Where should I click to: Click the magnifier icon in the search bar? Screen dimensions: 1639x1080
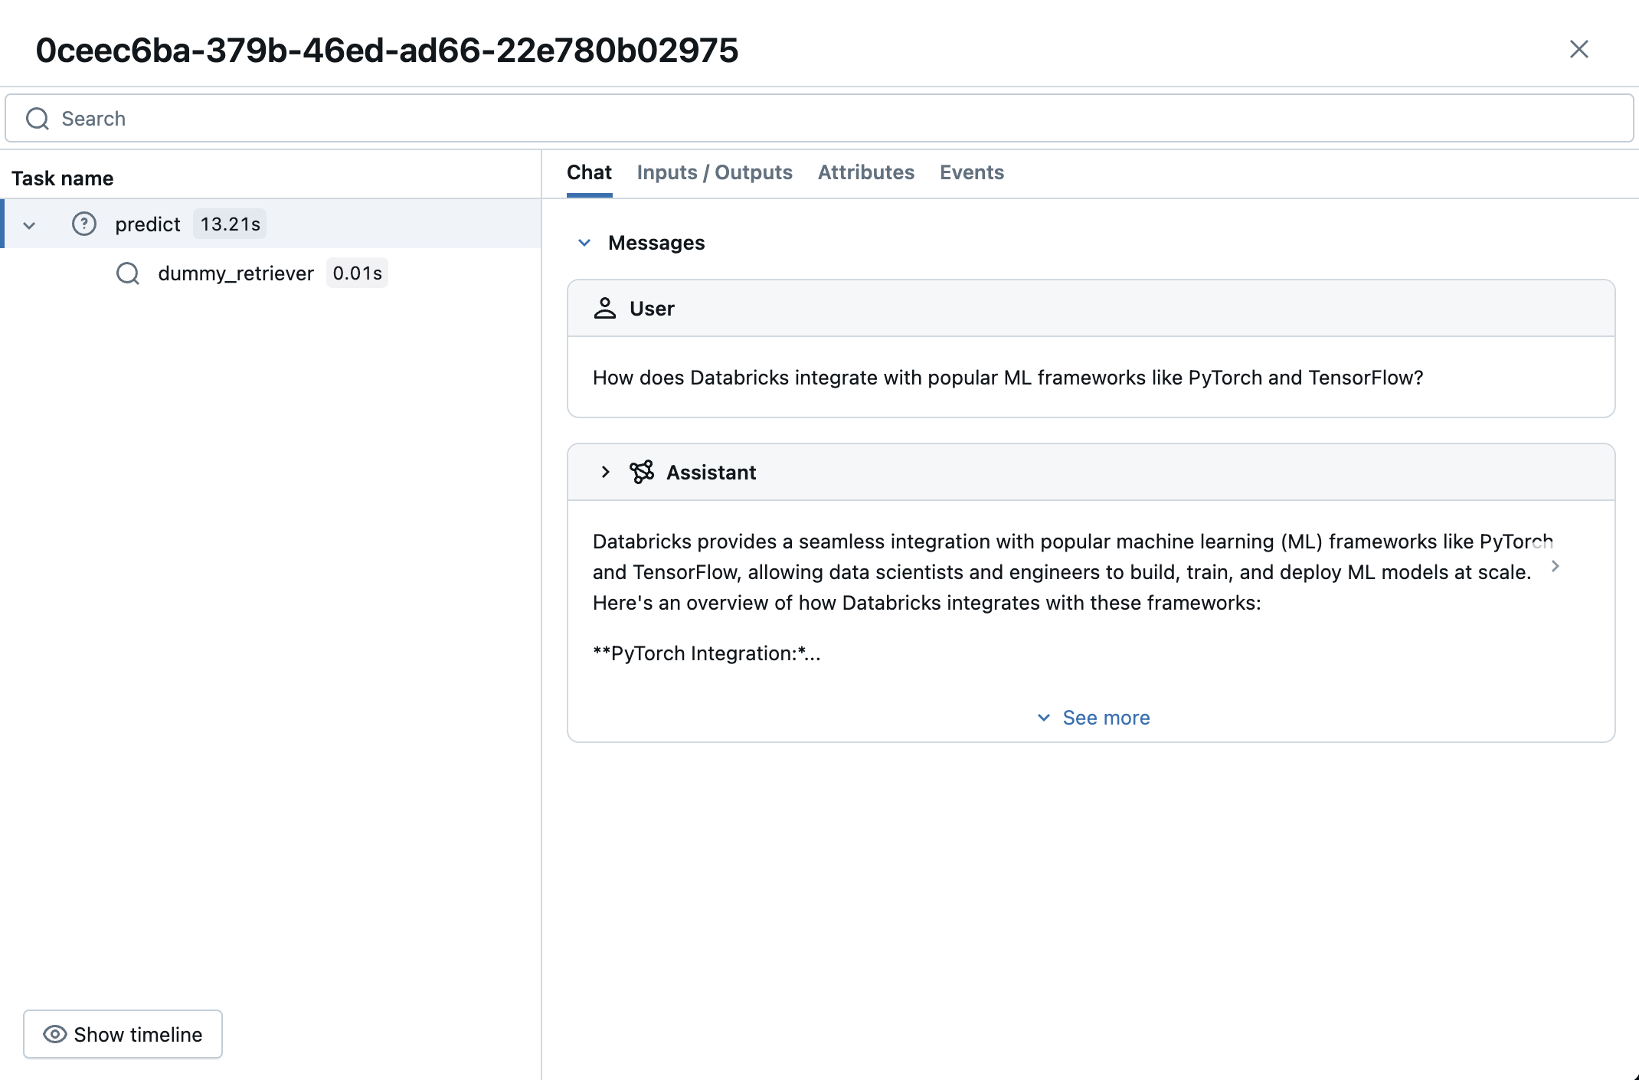click(x=38, y=119)
